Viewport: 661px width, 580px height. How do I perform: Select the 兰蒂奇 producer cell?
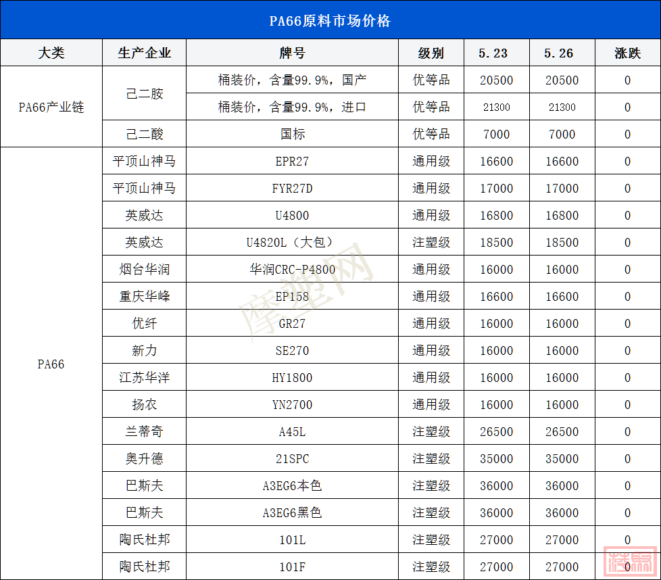(x=144, y=431)
